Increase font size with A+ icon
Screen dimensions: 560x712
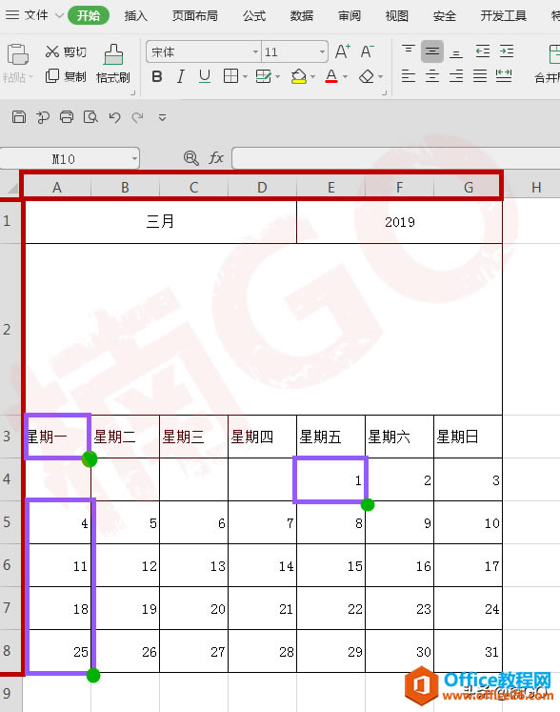(x=343, y=51)
